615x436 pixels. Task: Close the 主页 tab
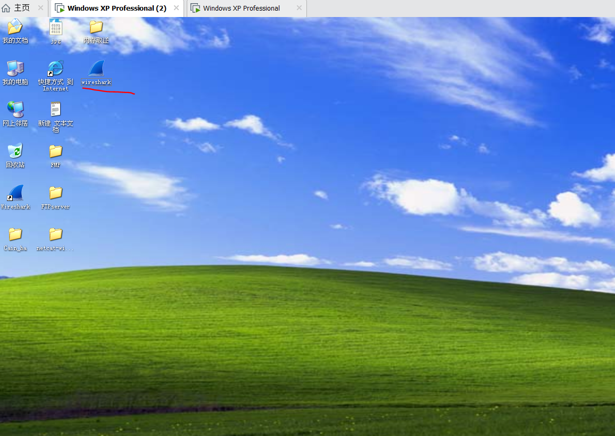40,8
